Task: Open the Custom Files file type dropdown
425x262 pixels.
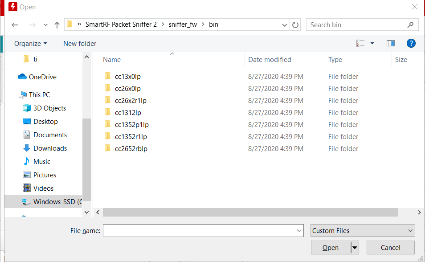Action: click(x=362, y=230)
